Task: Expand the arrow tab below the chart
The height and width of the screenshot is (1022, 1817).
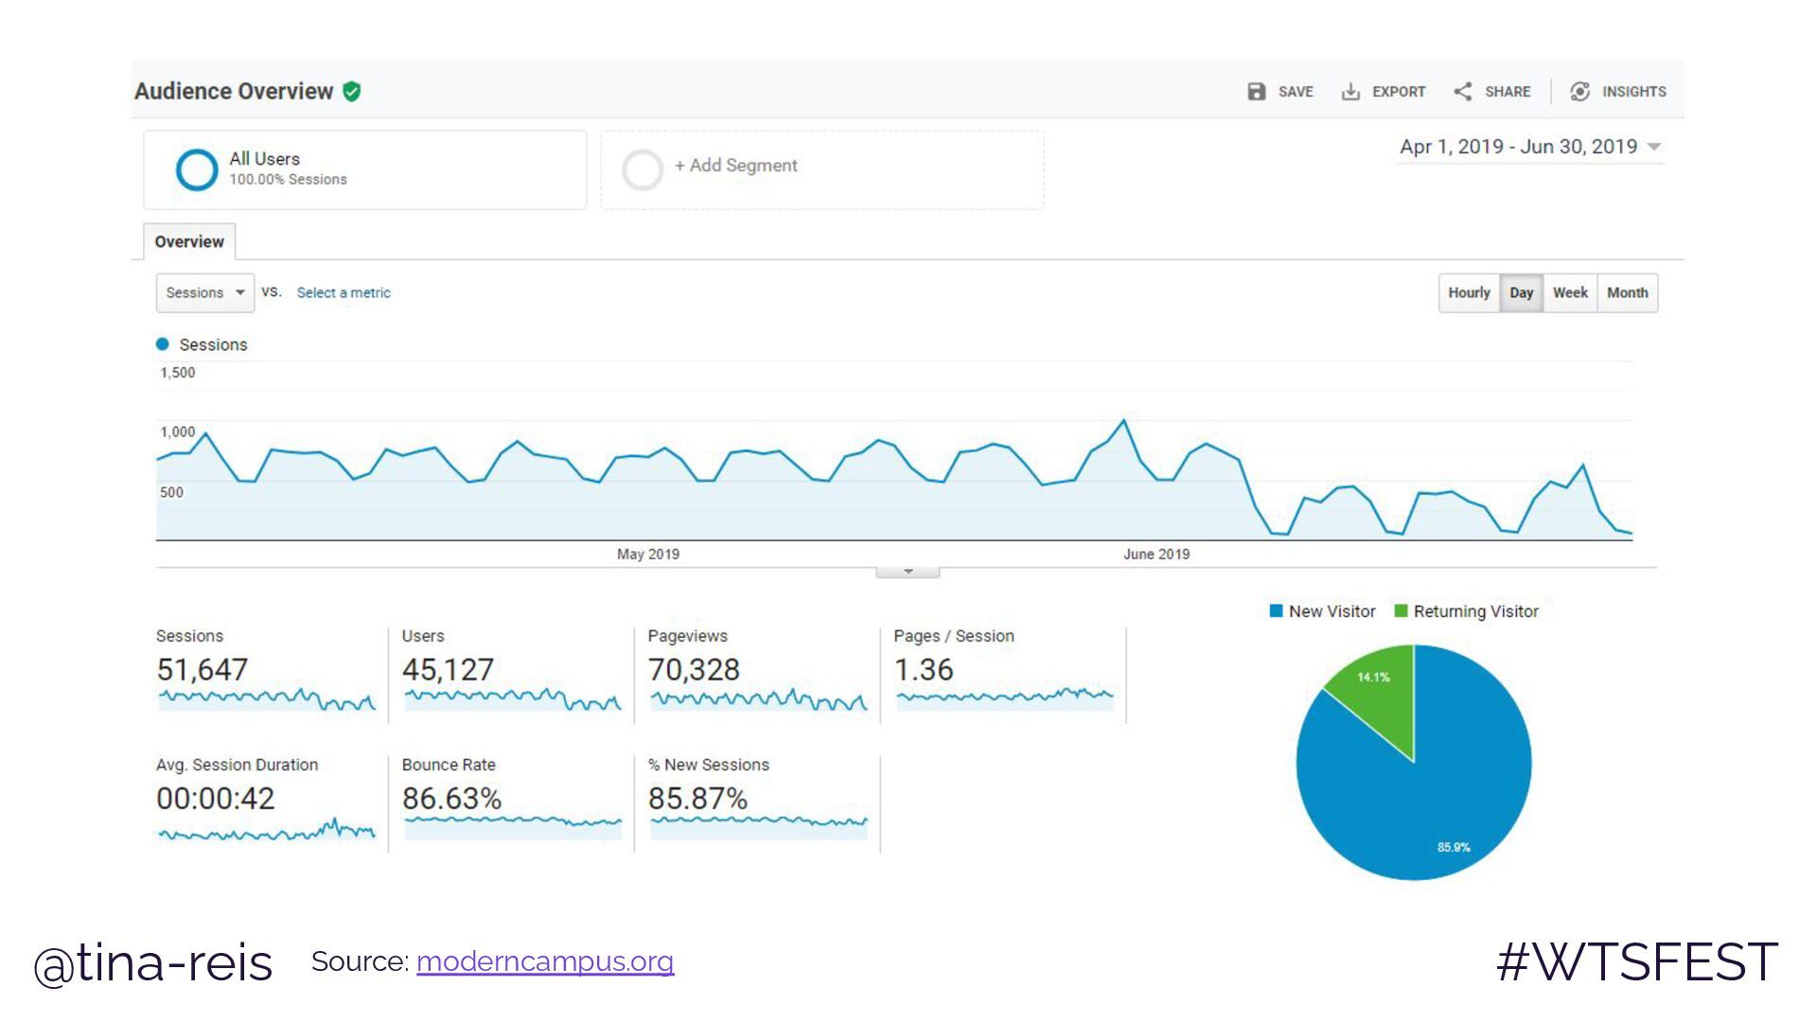Action: [908, 572]
